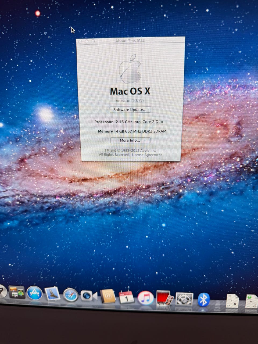Open the Mail stamp icon
Image resolution: width=258 pixels, height=344 pixels.
click(53, 294)
